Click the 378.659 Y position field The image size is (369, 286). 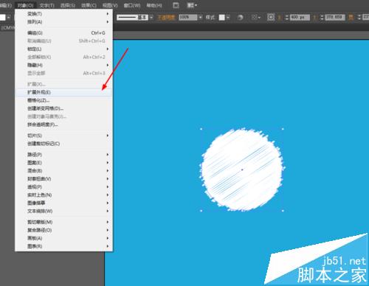[335, 17]
